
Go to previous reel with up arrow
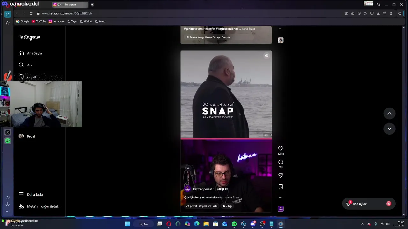[x=389, y=114]
